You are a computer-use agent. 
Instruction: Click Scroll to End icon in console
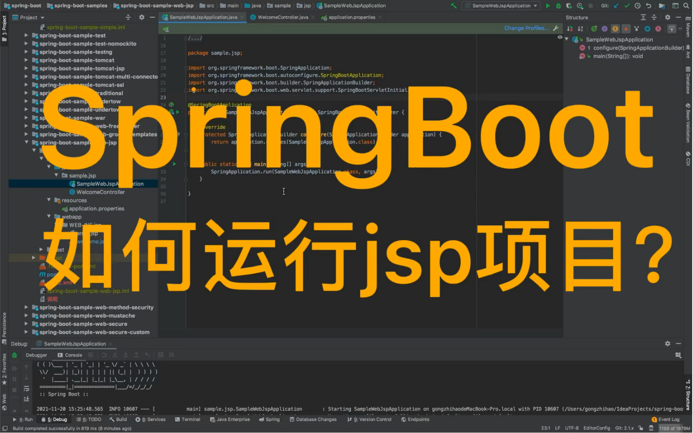pyautogui.click(x=26, y=399)
